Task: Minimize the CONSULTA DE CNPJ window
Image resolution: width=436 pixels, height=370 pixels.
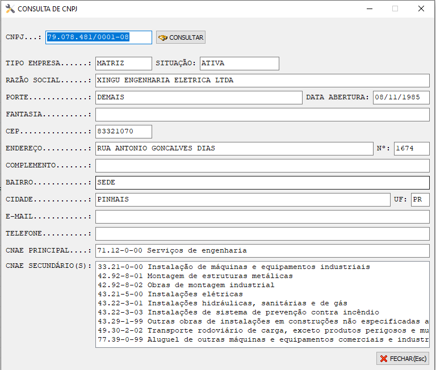Action: tap(370, 9)
